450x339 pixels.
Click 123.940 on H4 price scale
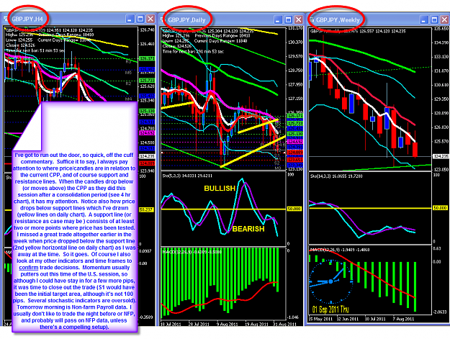[147, 171]
